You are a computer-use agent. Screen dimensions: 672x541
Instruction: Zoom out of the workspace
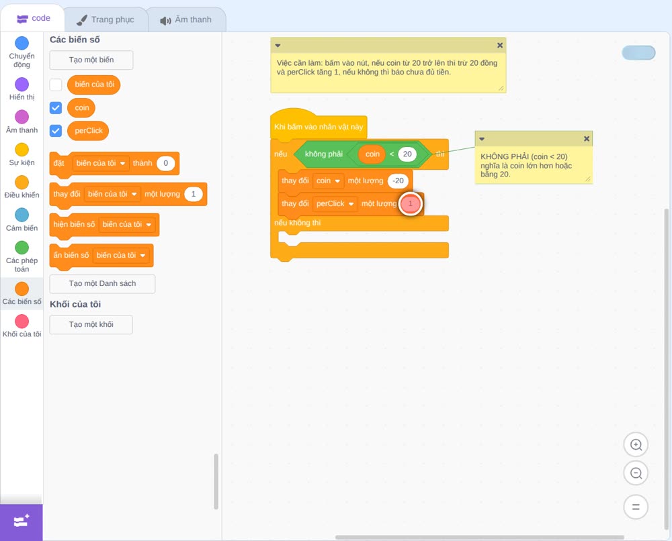[x=636, y=473]
